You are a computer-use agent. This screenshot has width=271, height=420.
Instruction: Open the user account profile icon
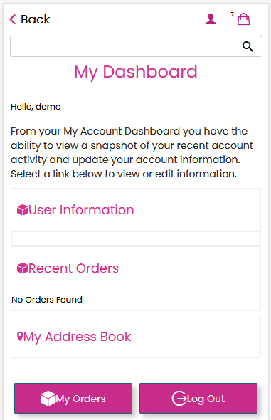[x=211, y=19]
